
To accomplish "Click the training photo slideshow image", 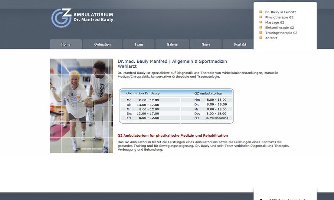I will [82, 106].
